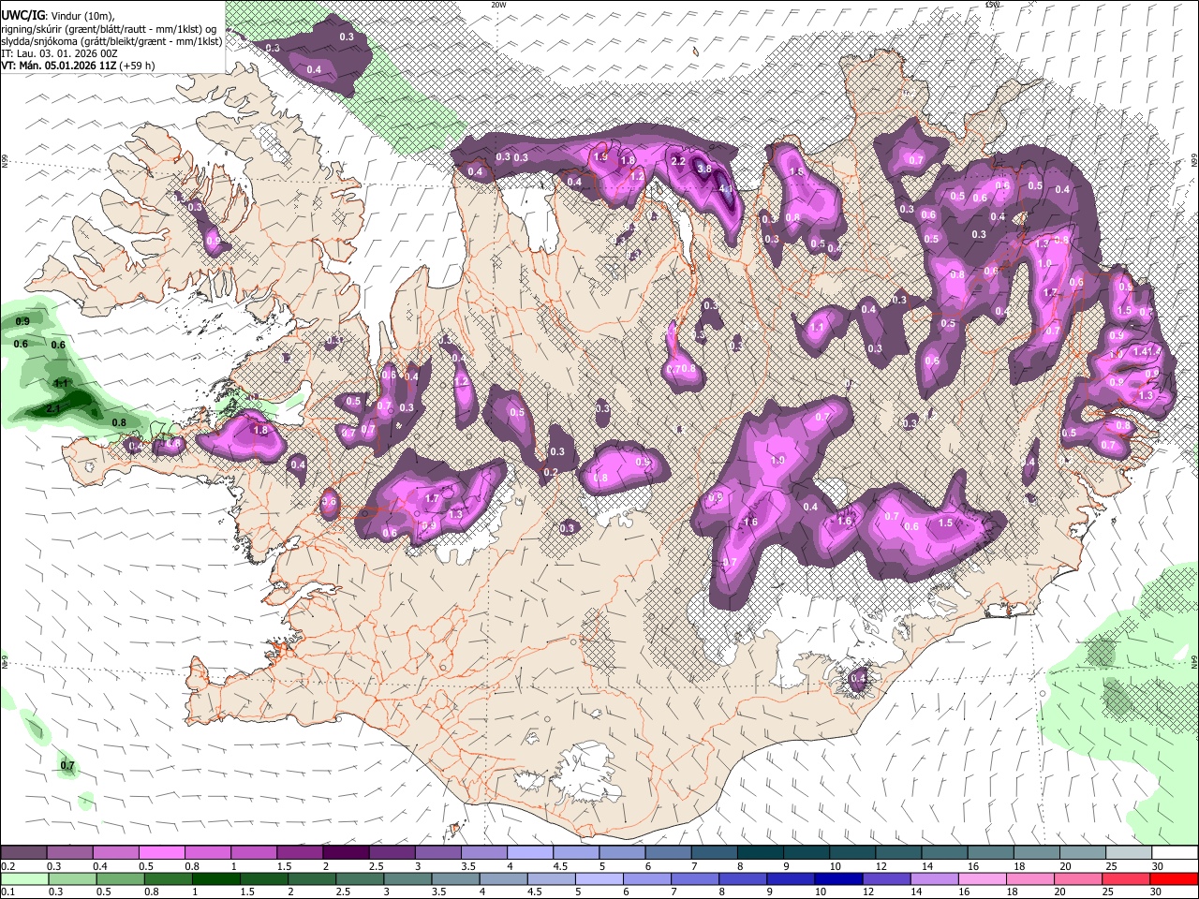Screen dimensions: 1199x899
Task: Click the 'rigning/skúrir' legend description line
Action: (110, 29)
